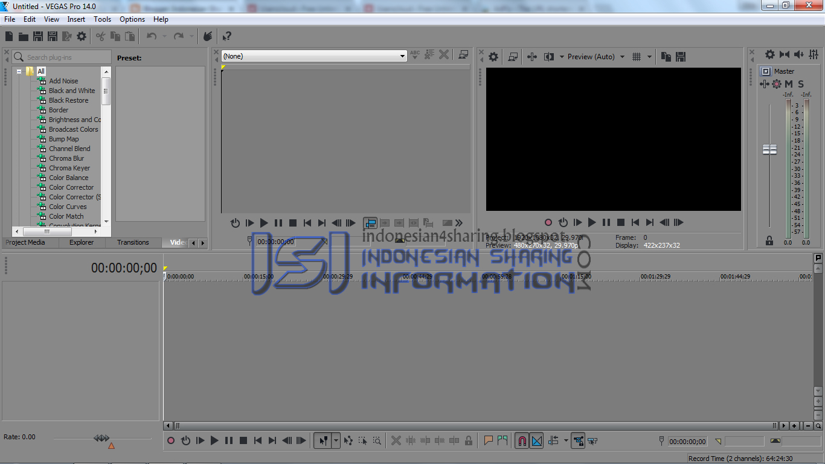The width and height of the screenshot is (825, 464).
Task: Open the Auto Ripple mode dropdown arrow
Action: (566, 441)
